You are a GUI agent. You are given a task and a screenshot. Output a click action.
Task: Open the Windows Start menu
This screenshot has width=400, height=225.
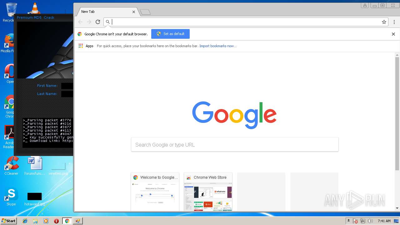pos(8,221)
